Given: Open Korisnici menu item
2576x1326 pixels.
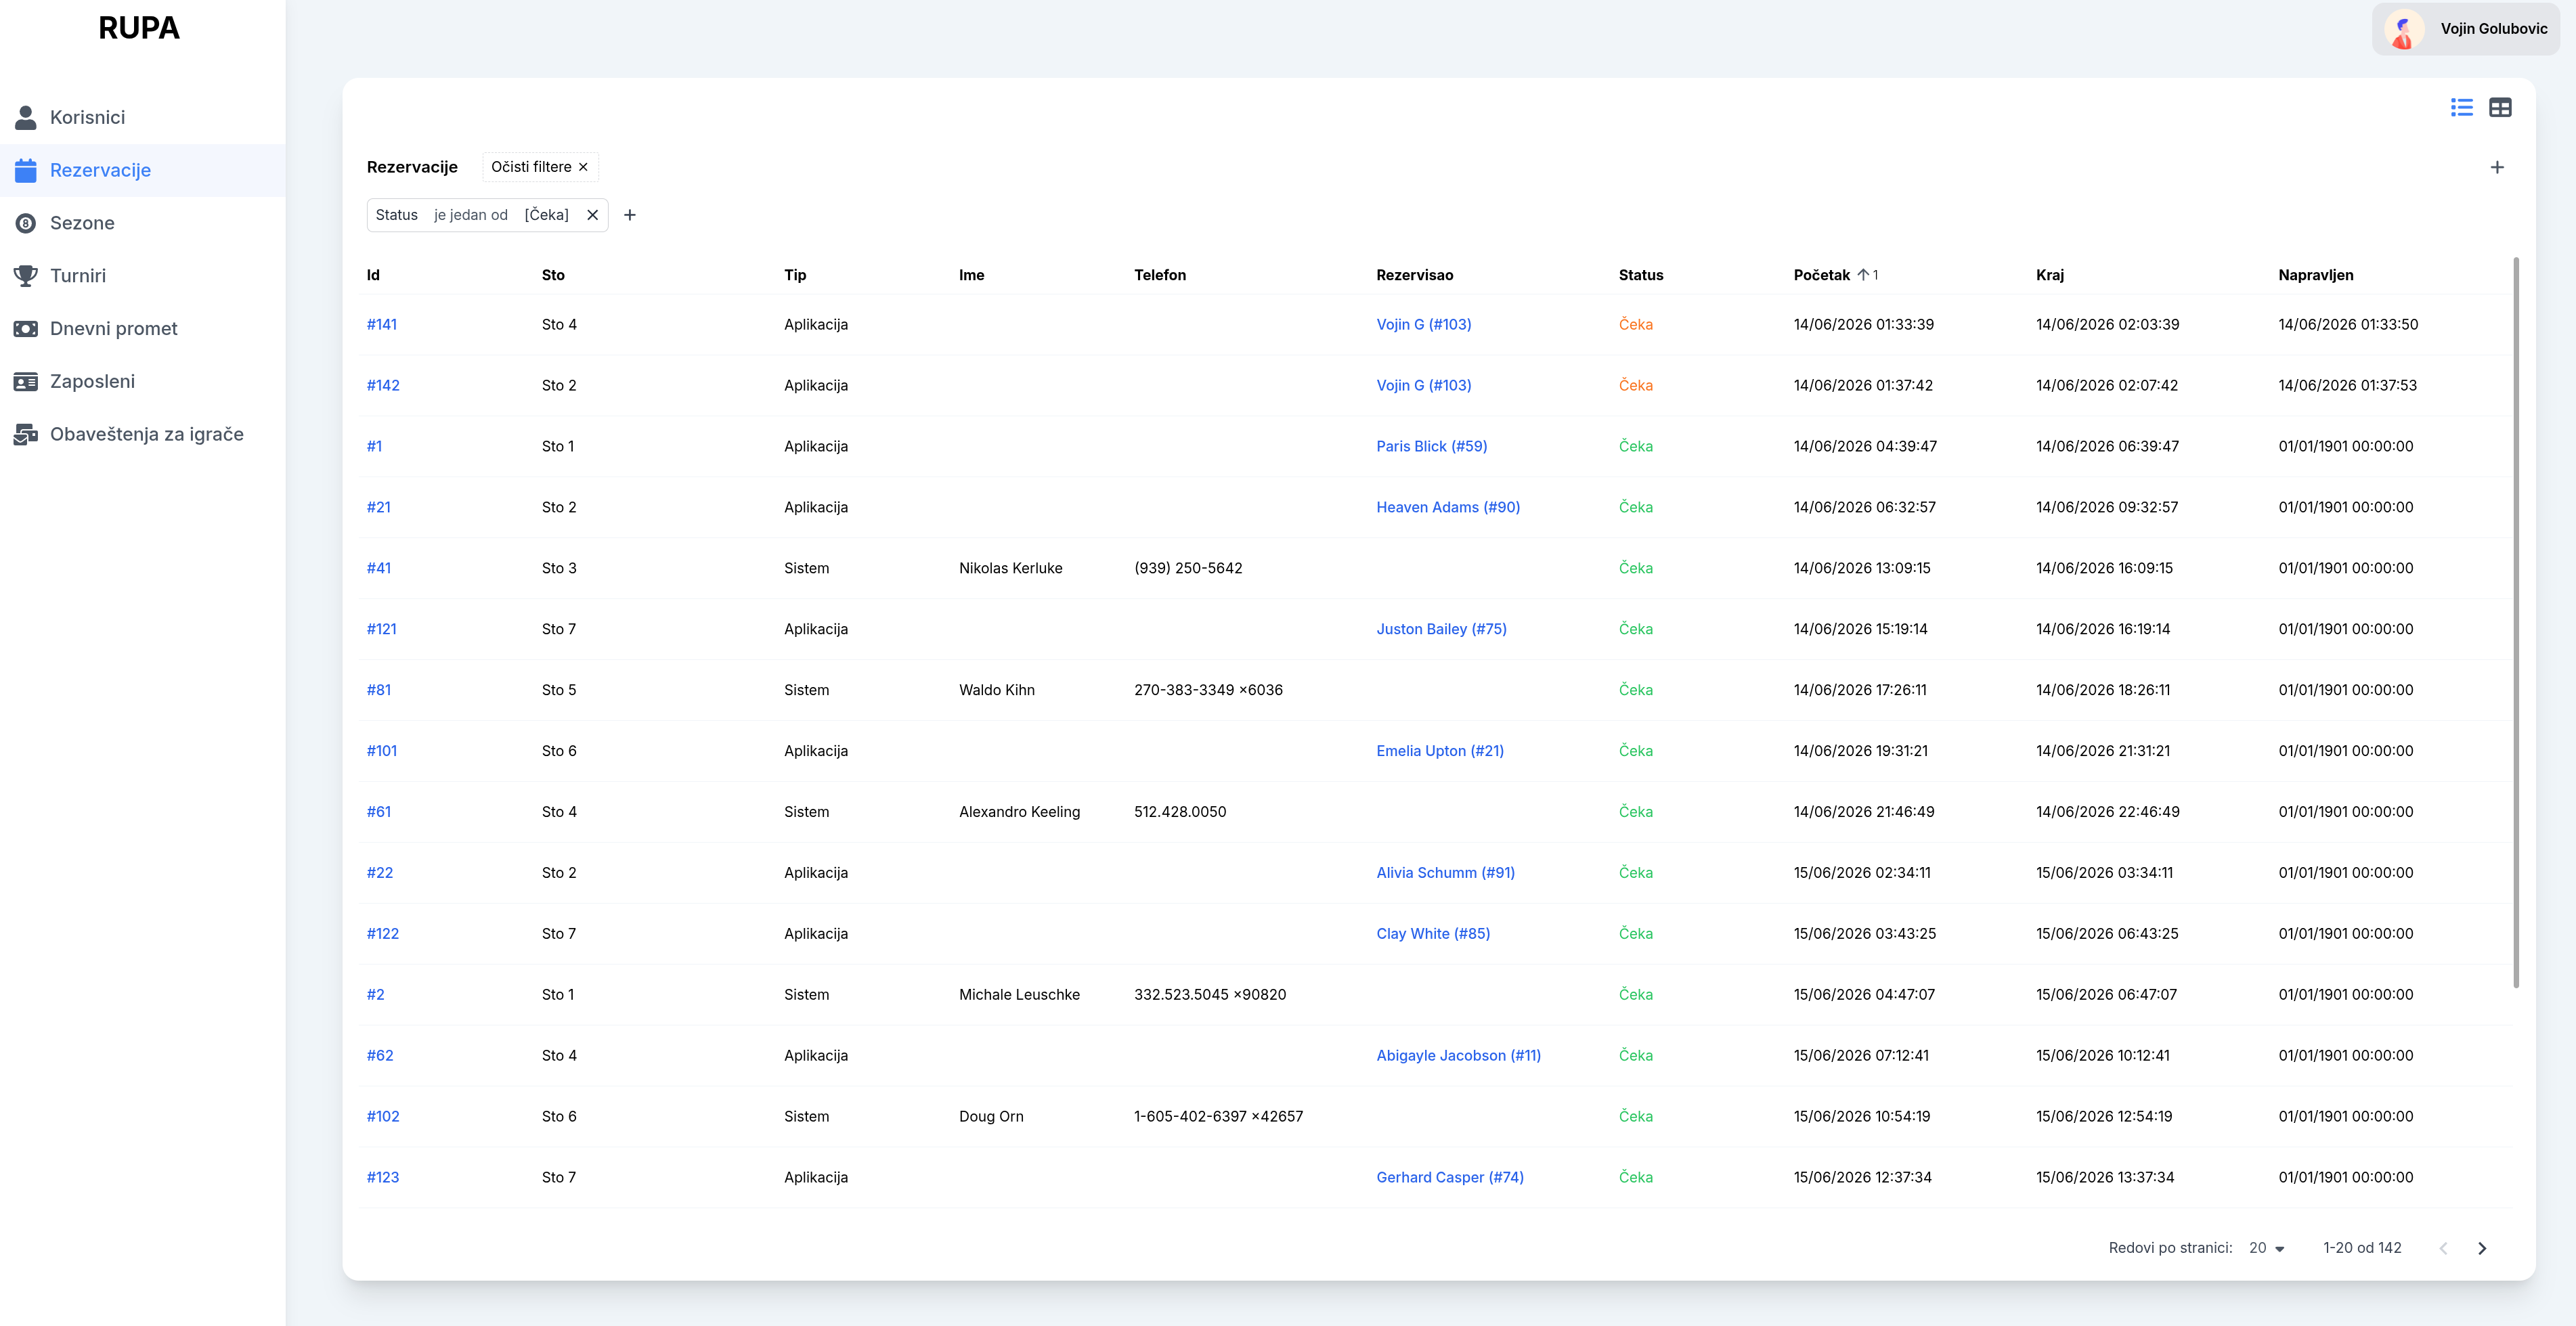Looking at the screenshot, I should click(x=142, y=117).
